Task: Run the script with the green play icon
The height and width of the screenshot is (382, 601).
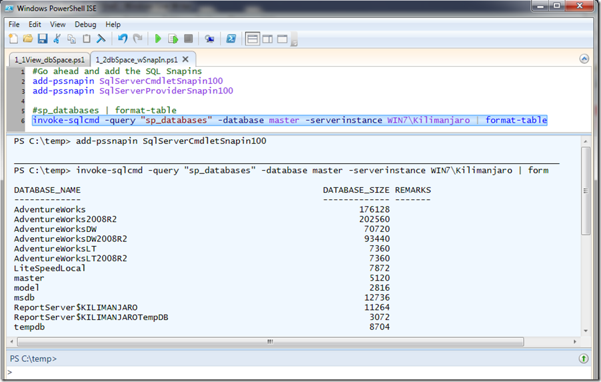Action: click(158, 39)
